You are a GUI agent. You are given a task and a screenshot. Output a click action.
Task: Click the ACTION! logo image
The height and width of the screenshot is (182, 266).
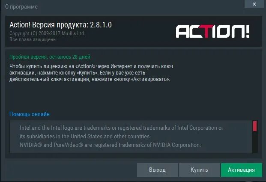(x=212, y=31)
